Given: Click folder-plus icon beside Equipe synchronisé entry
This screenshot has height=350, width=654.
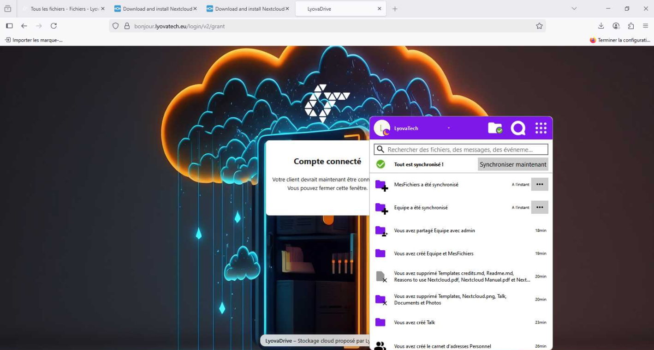Looking at the screenshot, I should point(381,208).
